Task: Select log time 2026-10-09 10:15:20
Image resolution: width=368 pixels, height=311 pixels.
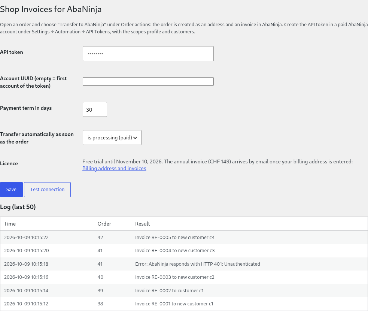Action: [26, 251]
